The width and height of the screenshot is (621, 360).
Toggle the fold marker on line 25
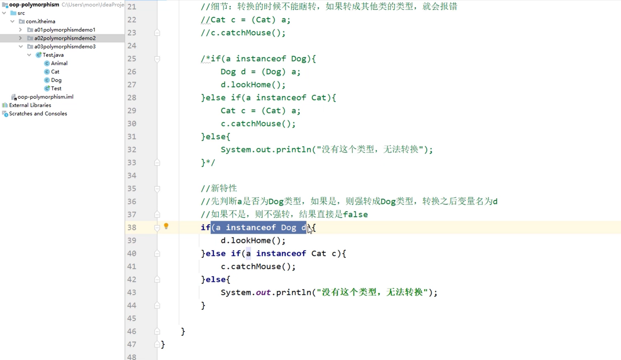click(x=157, y=59)
